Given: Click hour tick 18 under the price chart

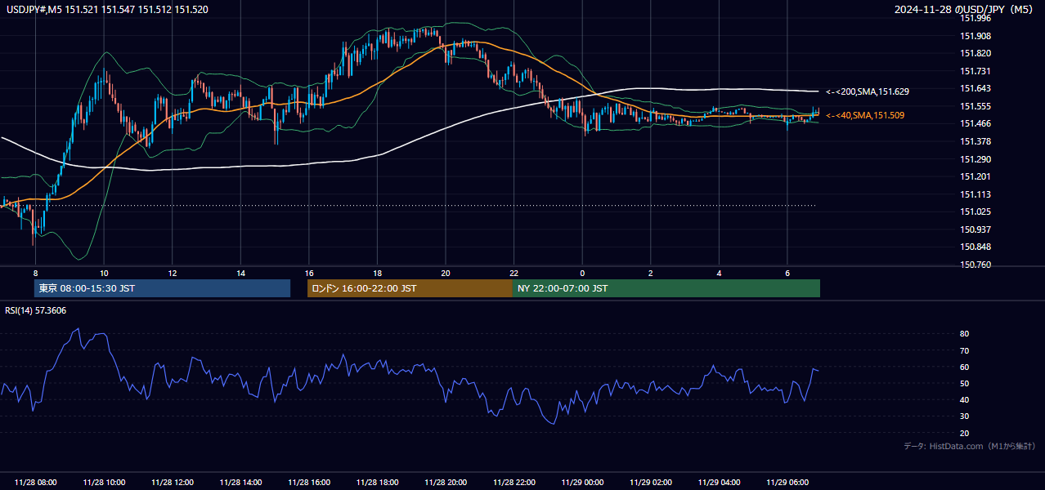Looking at the screenshot, I should [x=377, y=273].
